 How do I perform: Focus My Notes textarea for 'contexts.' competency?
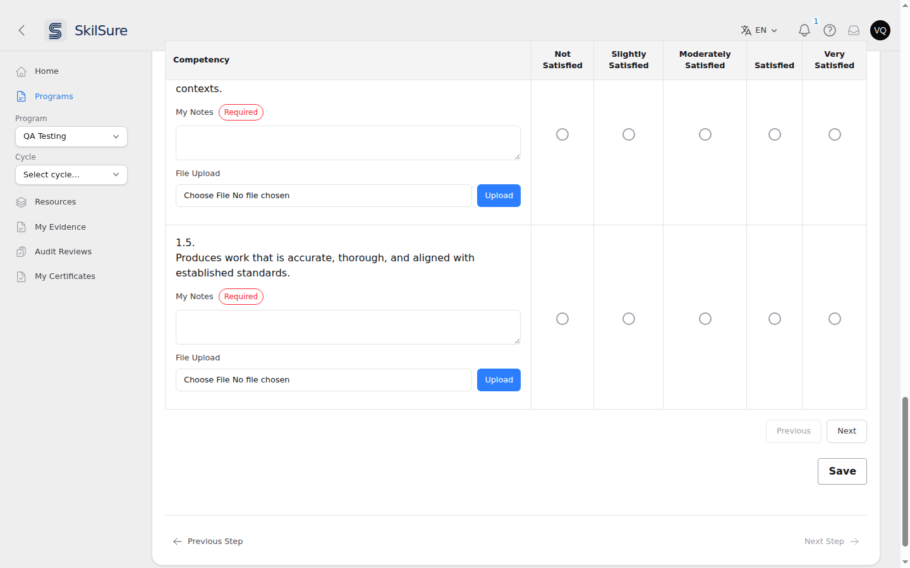pyautogui.click(x=348, y=143)
